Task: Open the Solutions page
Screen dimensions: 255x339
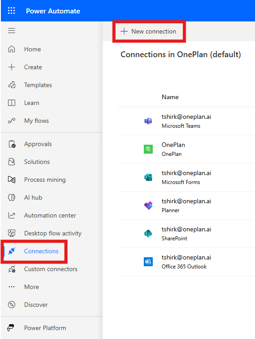Action: [37, 162]
